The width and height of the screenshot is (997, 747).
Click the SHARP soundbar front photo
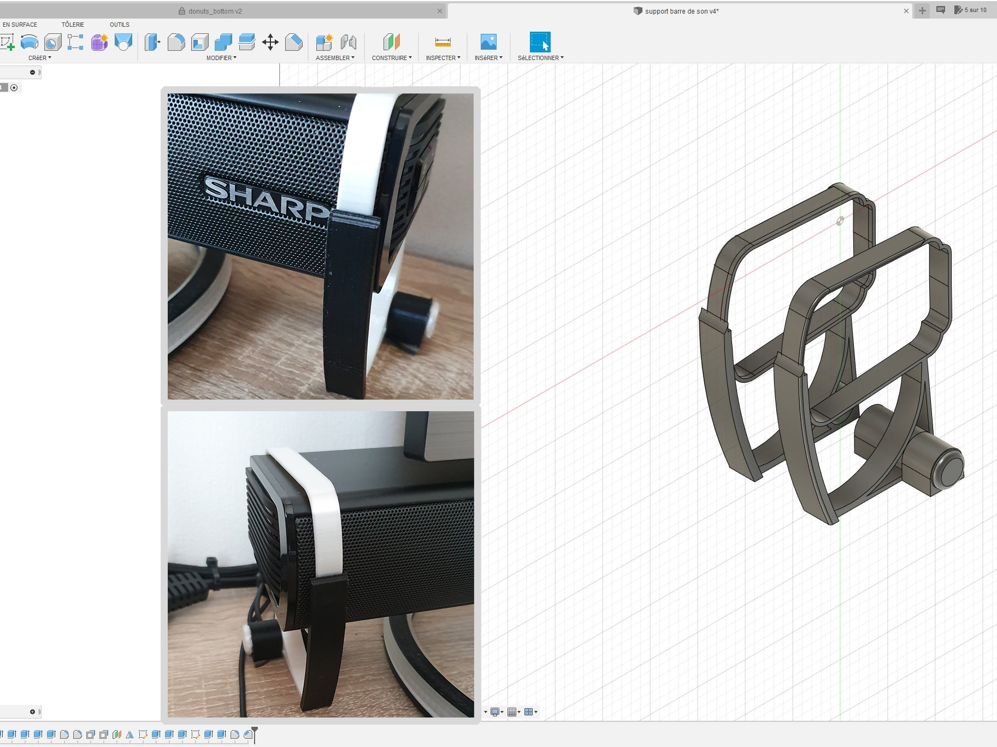(321, 246)
